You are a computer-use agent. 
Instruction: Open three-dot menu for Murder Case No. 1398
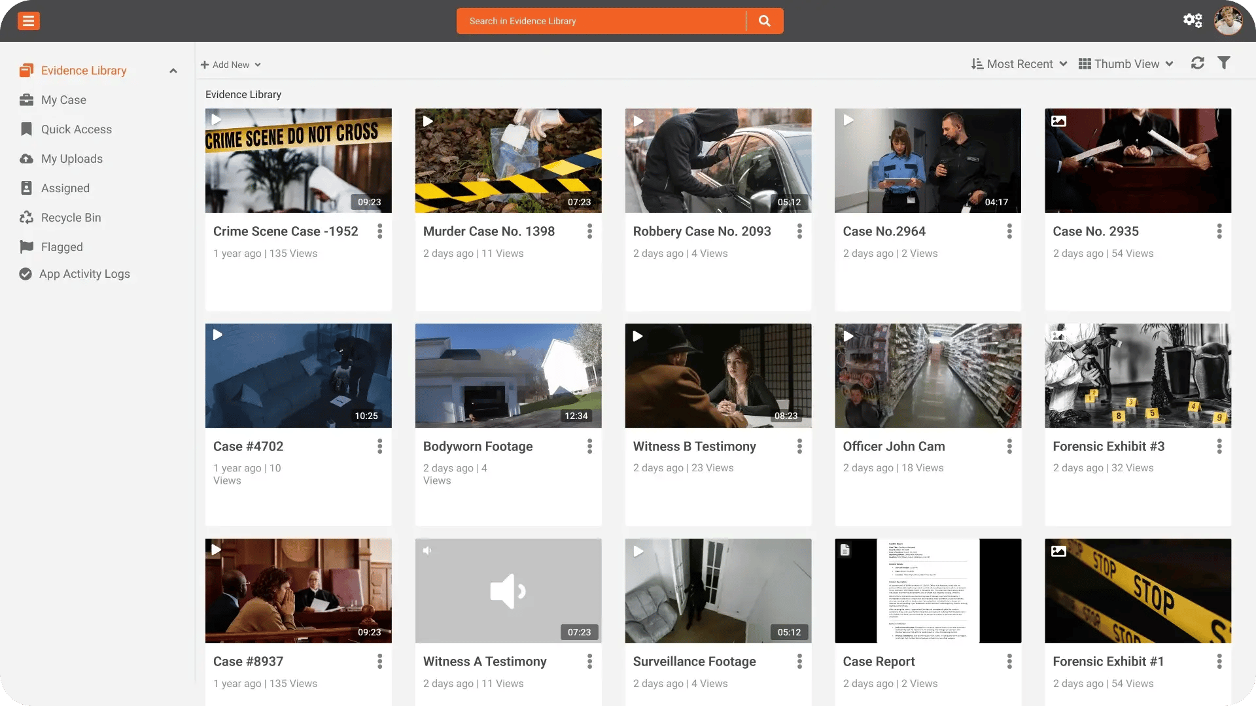coord(589,231)
